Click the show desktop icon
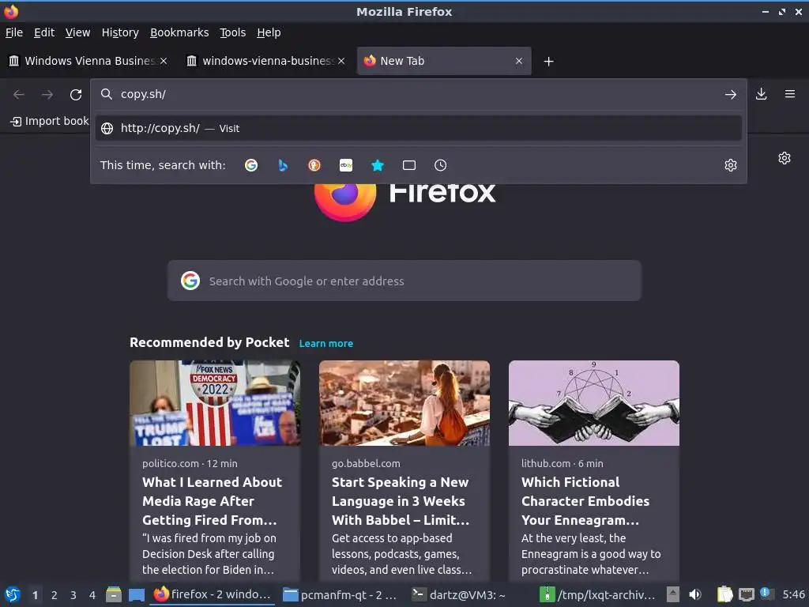Screen dimensions: 809x607 coord(137,595)
